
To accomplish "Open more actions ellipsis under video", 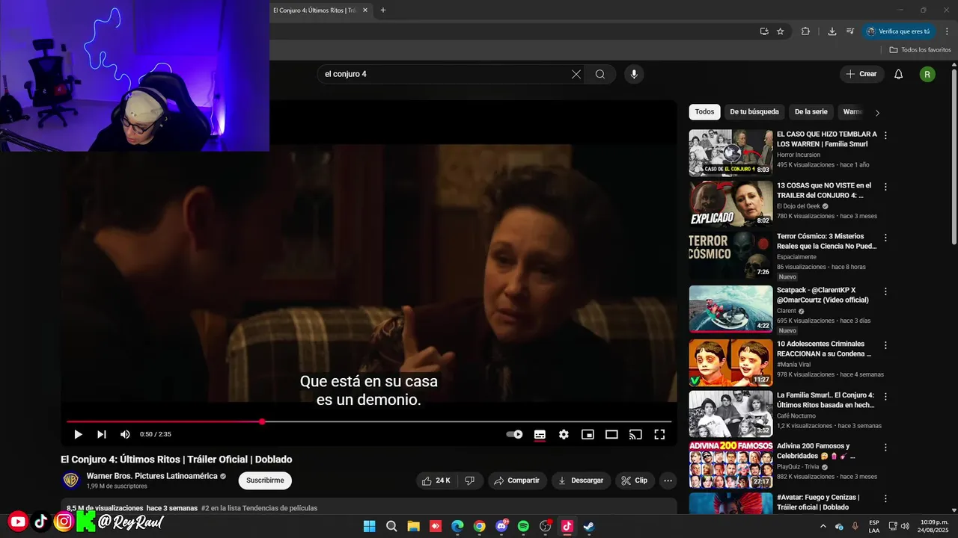I will point(668,480).
